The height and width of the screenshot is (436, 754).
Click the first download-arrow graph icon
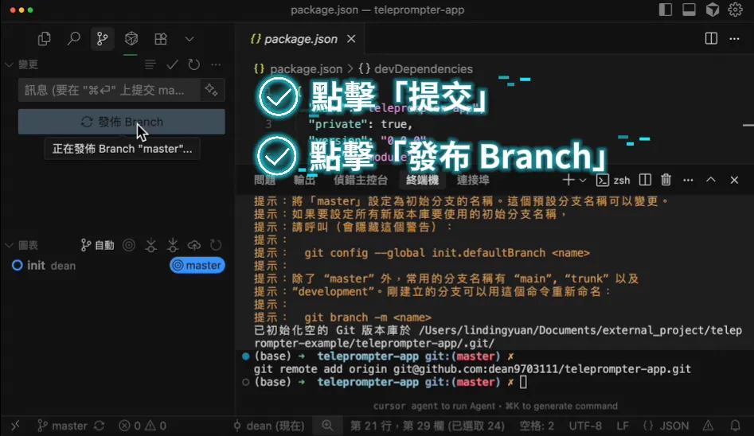point(151,245)
